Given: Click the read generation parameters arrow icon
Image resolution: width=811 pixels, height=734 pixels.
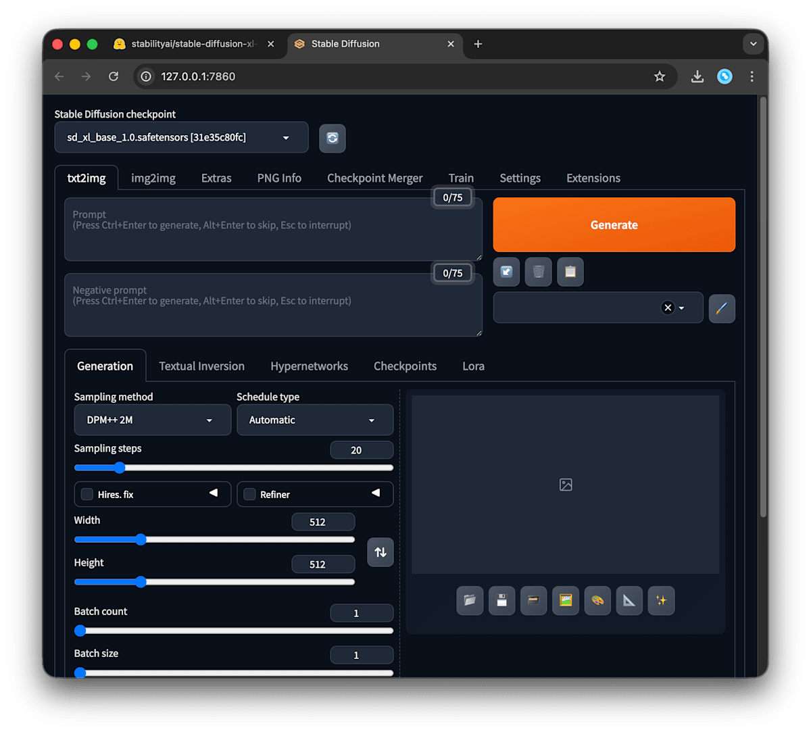Looking at the screenshot, I should tap(506, 272).
